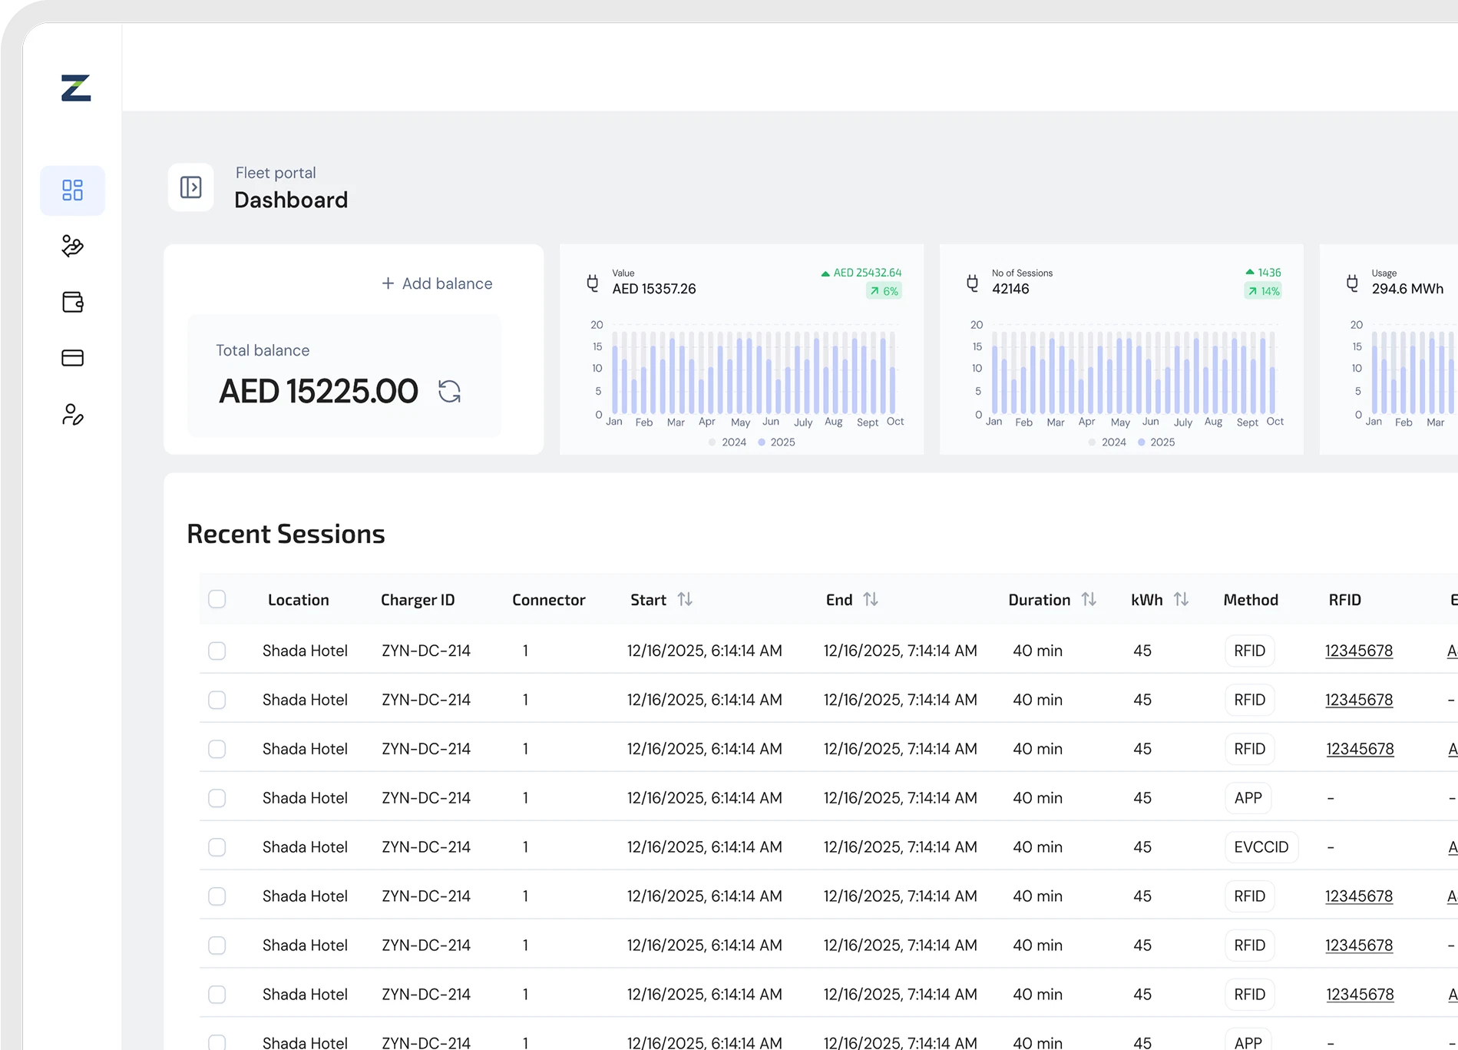Click Add balance button
1458x1050 pixels.
click(x=437, y=283)
